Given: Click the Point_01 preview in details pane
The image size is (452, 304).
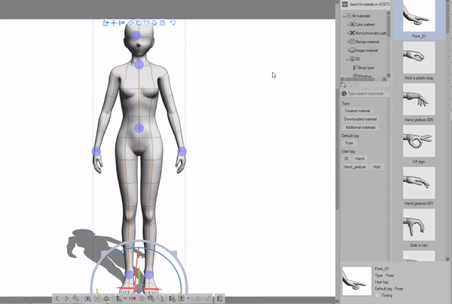Looking at the screenshot, I should pyautogui.click(x=357, y=281).
